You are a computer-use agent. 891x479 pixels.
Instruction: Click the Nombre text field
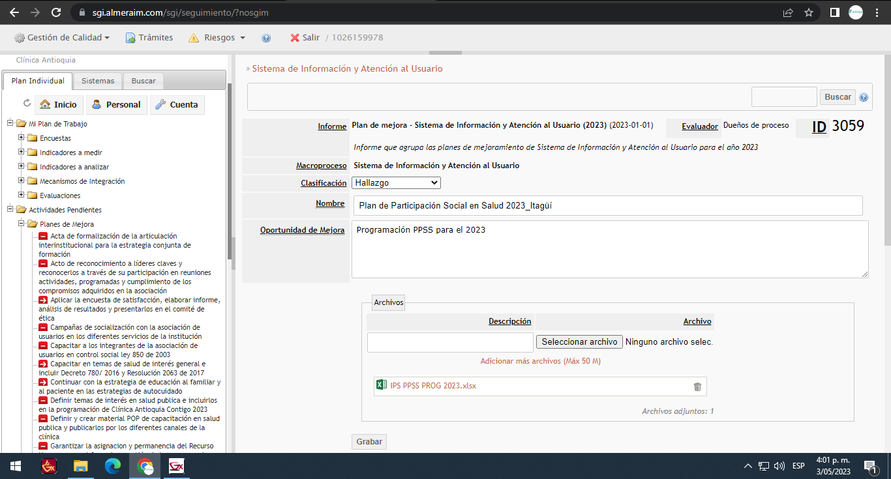click(x=607, y=205)
